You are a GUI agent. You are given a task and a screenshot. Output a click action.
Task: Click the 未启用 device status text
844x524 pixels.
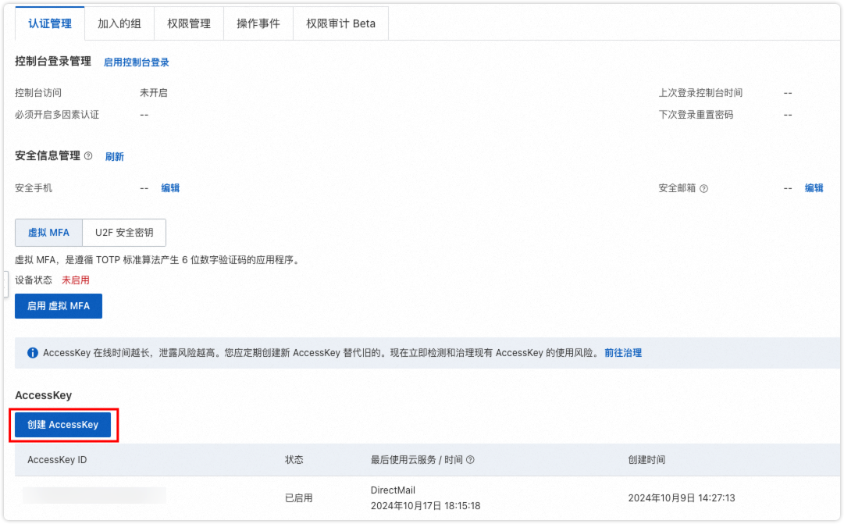pos(76,280)
